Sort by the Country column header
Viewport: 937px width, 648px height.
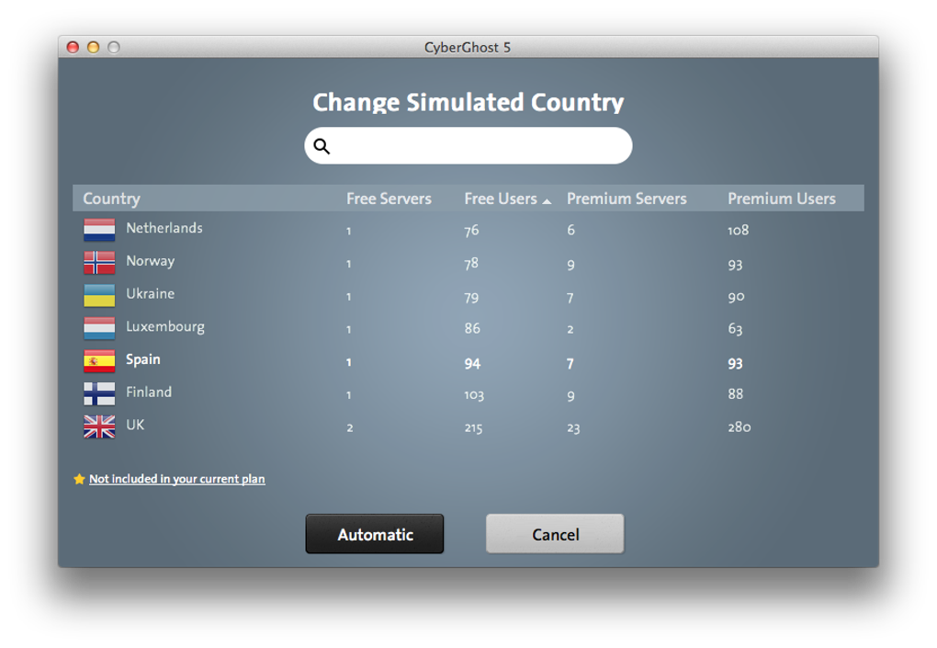(112, 199)
